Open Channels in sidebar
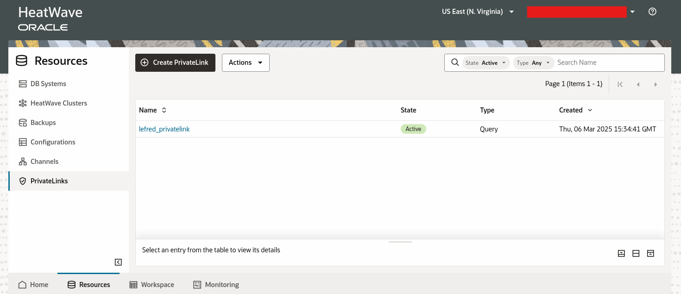This screenshot has height=294, width=681. pyautogui.click(x=69, y=162)
